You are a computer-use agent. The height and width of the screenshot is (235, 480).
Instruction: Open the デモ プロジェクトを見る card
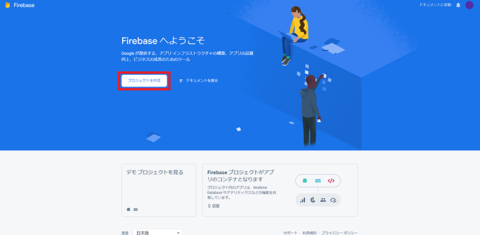(x=159, y=190)
